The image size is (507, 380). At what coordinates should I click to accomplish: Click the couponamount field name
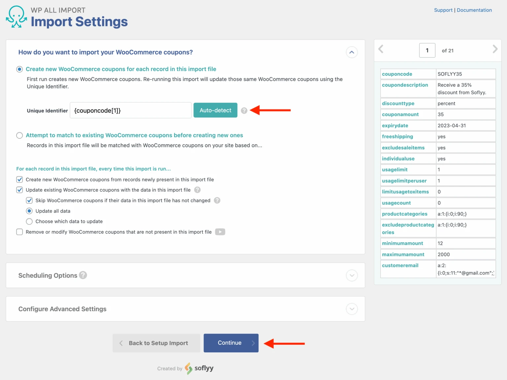tap(400, 115)
